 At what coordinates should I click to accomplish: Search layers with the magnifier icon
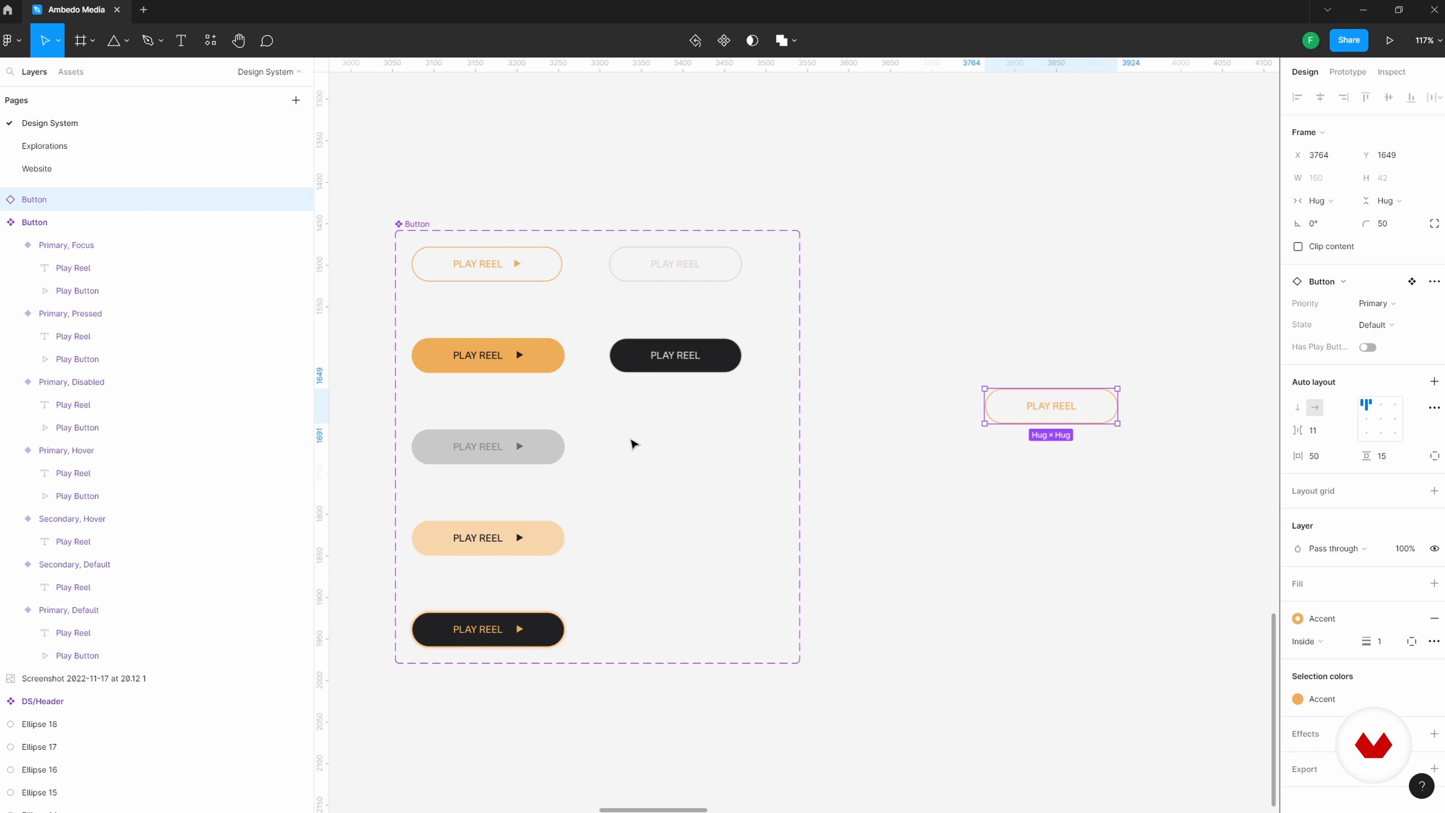coord(10,72)
